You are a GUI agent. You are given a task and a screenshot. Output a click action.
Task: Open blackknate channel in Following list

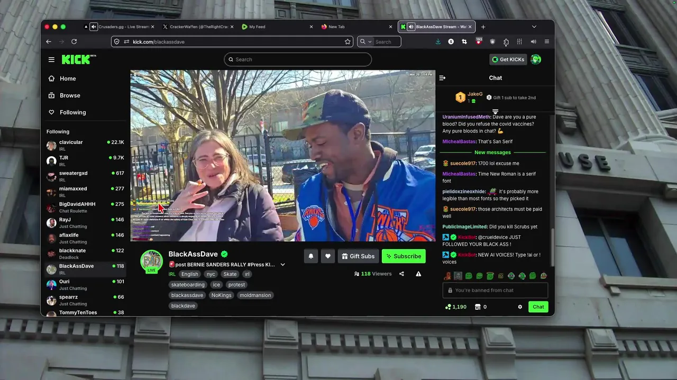click(85, 254)
